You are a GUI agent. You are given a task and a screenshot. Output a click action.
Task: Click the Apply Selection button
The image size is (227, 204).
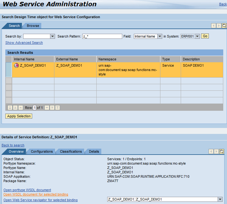coord(19,116)
